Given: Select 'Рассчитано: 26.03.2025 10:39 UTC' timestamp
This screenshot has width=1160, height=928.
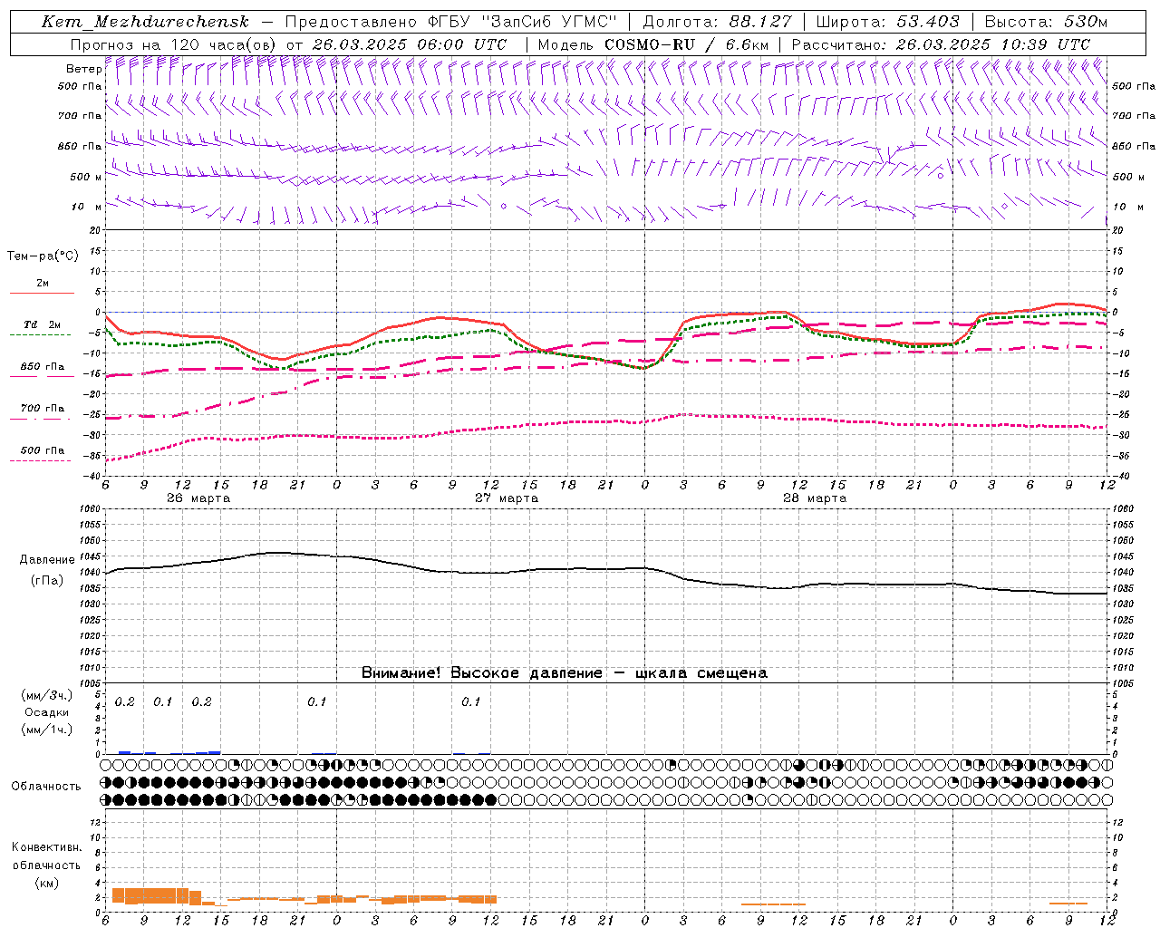Looking at the screenshot, I should [941, 44].
